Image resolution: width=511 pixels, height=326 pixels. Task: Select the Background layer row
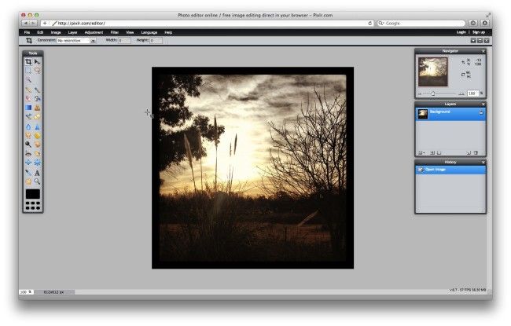pyautogui.click(x=450, y=114)
